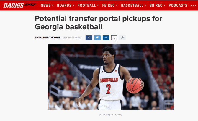Screen dimensions: 198x121
Task: Share article on Reddit
Action: coord(106,38)
